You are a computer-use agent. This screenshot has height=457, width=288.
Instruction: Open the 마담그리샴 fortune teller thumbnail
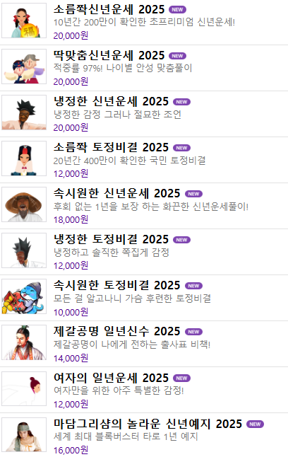(x=24, y=434)
